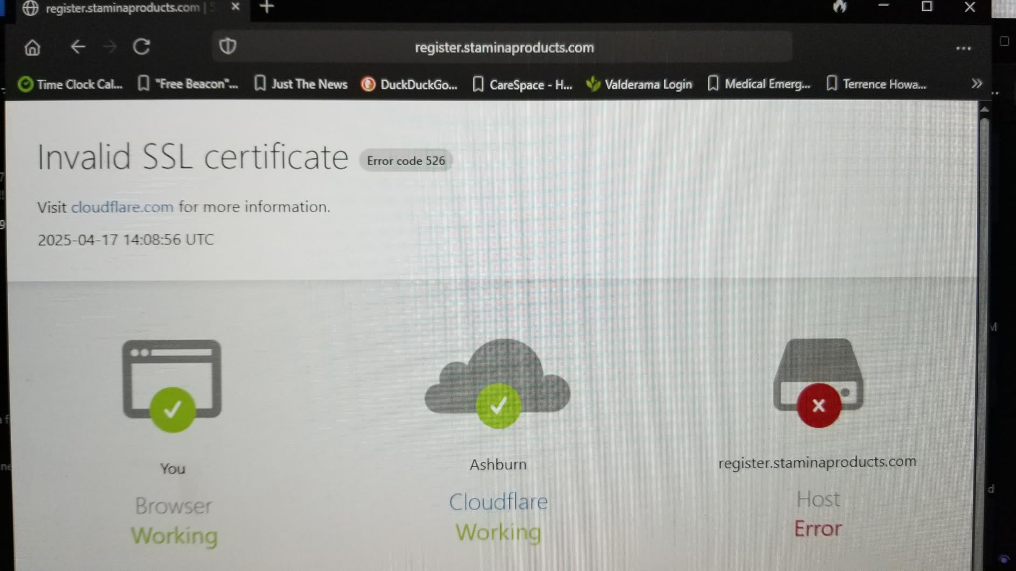Click the Invalid SSL certificate heading
Viewport: 1016px width, 571px height.
[192, 157]
